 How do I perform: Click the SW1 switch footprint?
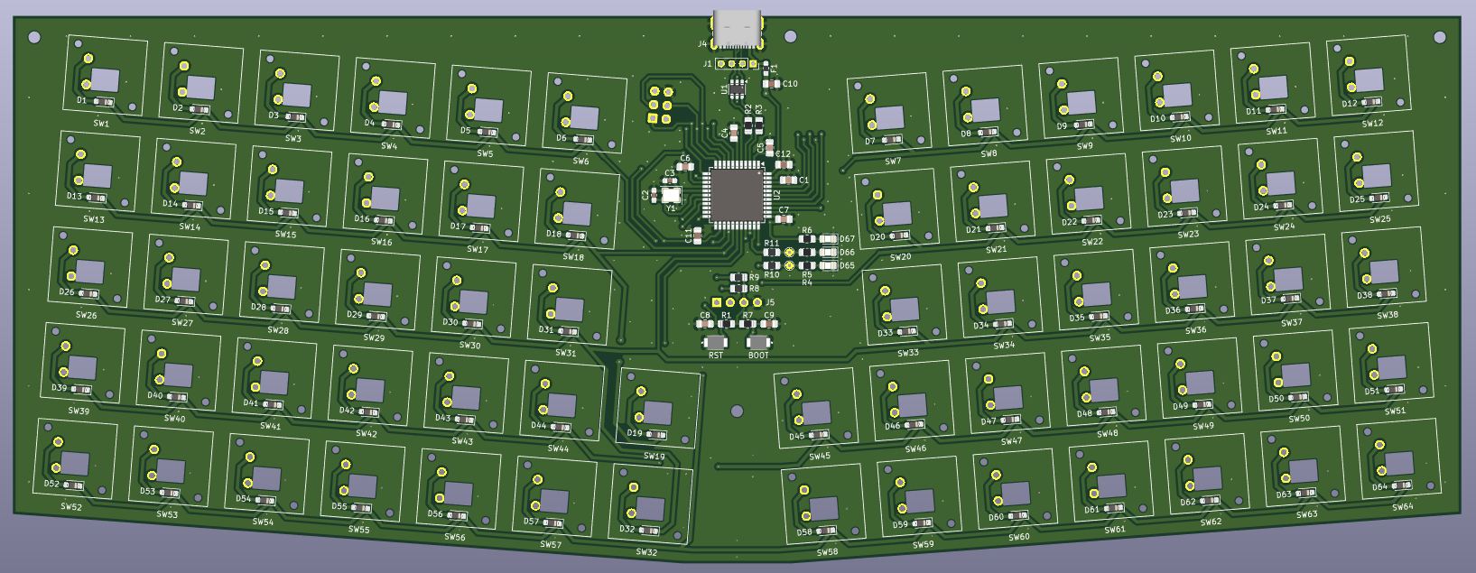tap(107, 76)
